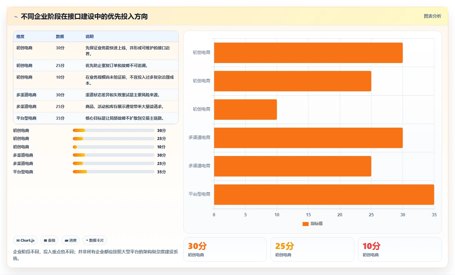Click the chart's shortest bar reaching 10

click(x=245, y=109)
